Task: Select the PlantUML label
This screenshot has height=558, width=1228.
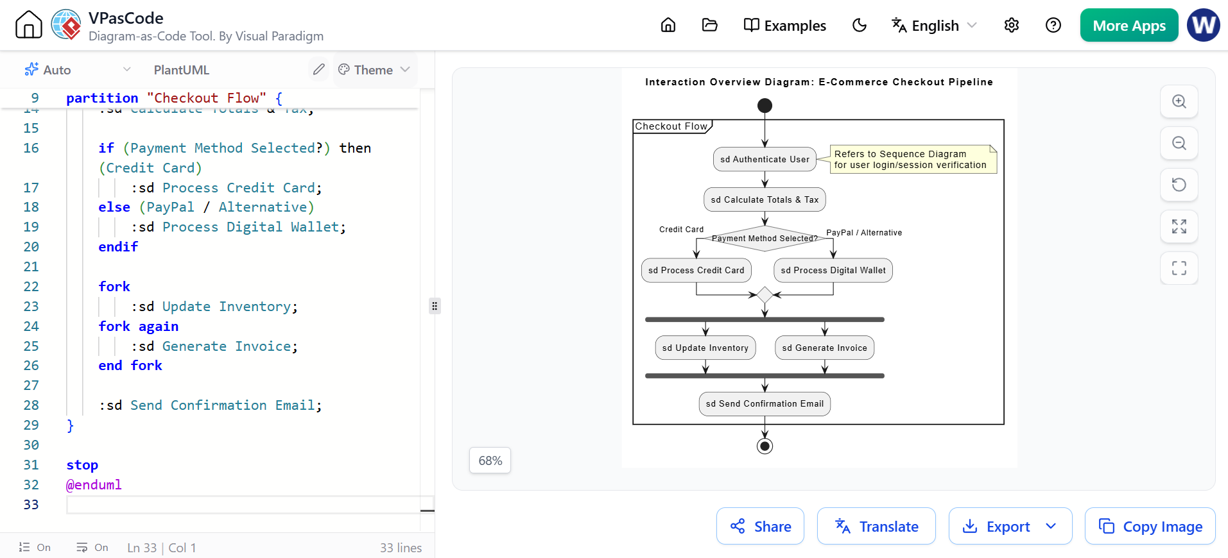Action: 182,70
